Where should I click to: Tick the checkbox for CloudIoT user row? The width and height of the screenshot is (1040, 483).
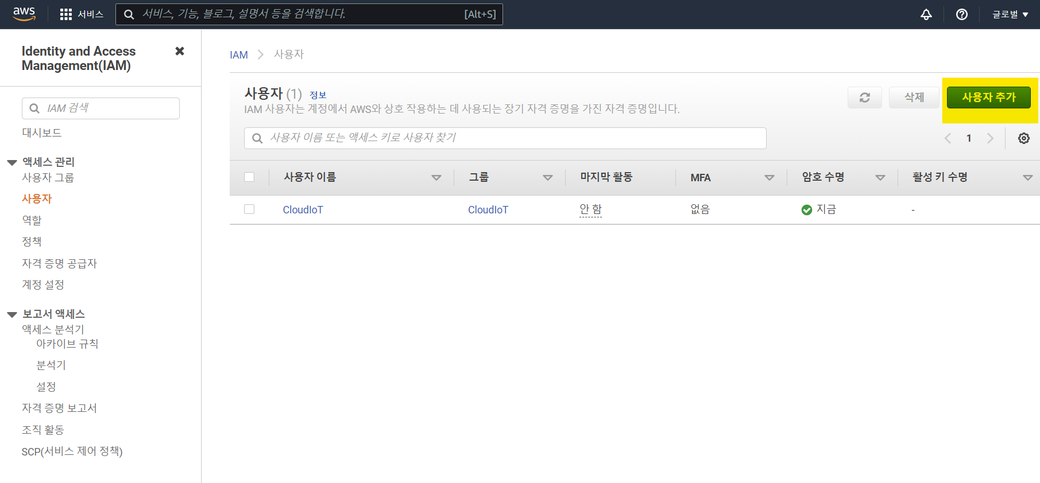click(249, 209)
